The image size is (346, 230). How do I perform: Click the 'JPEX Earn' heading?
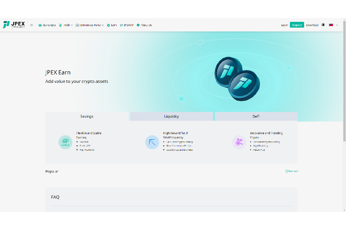pyautogui.click(x=58, y=72)
